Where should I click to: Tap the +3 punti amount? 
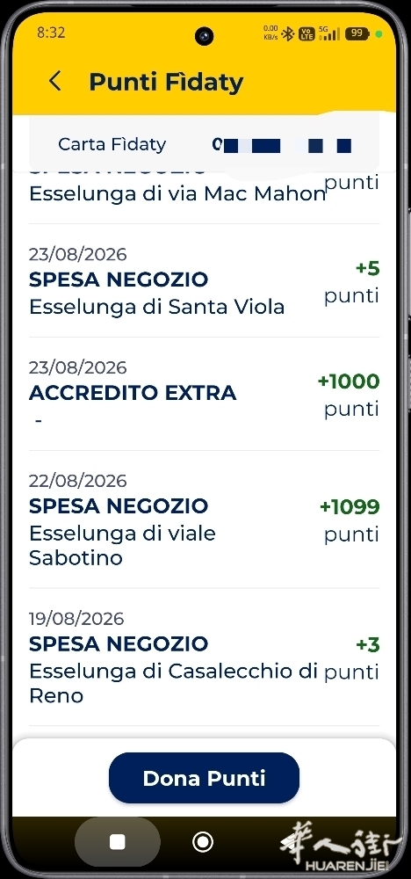[x=351, y=658]
